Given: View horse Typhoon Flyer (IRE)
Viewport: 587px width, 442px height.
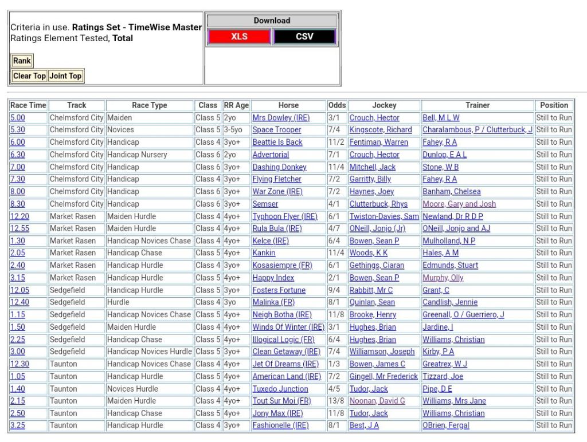Looking at the screenshot, I should (284, 216).
